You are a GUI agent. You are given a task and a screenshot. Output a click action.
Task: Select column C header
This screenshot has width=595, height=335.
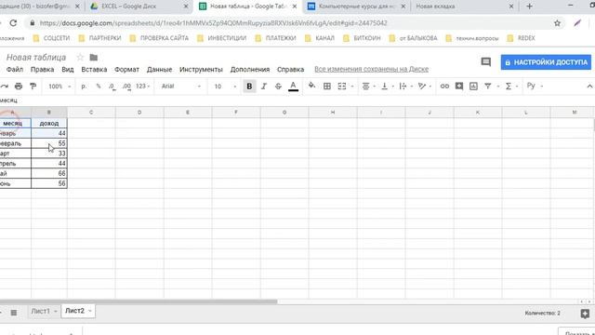click(x=91, y=113)
